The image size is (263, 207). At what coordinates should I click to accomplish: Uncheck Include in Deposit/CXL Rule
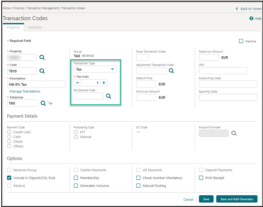point(9,178)
